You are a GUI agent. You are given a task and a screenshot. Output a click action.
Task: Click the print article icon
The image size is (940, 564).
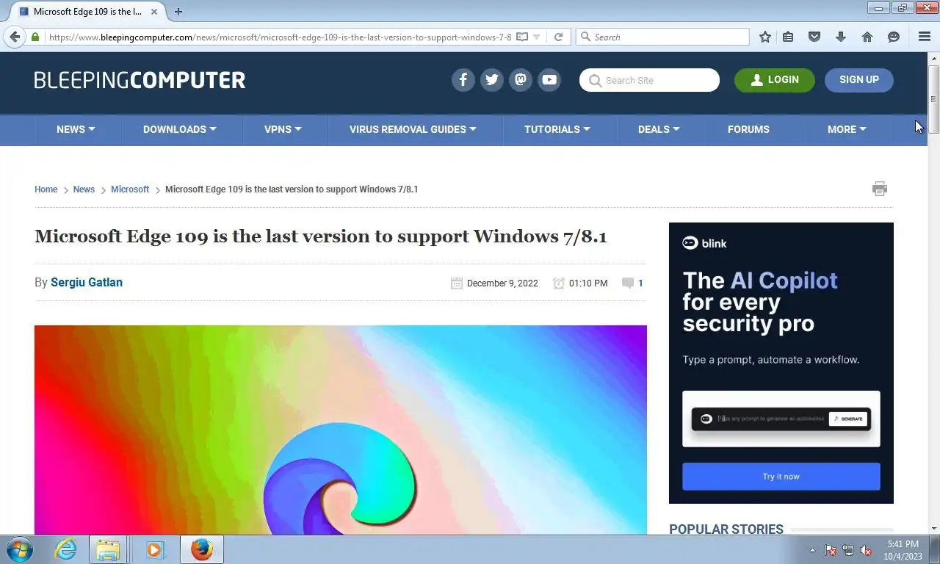pyautogui.click(x=880, y=189)
